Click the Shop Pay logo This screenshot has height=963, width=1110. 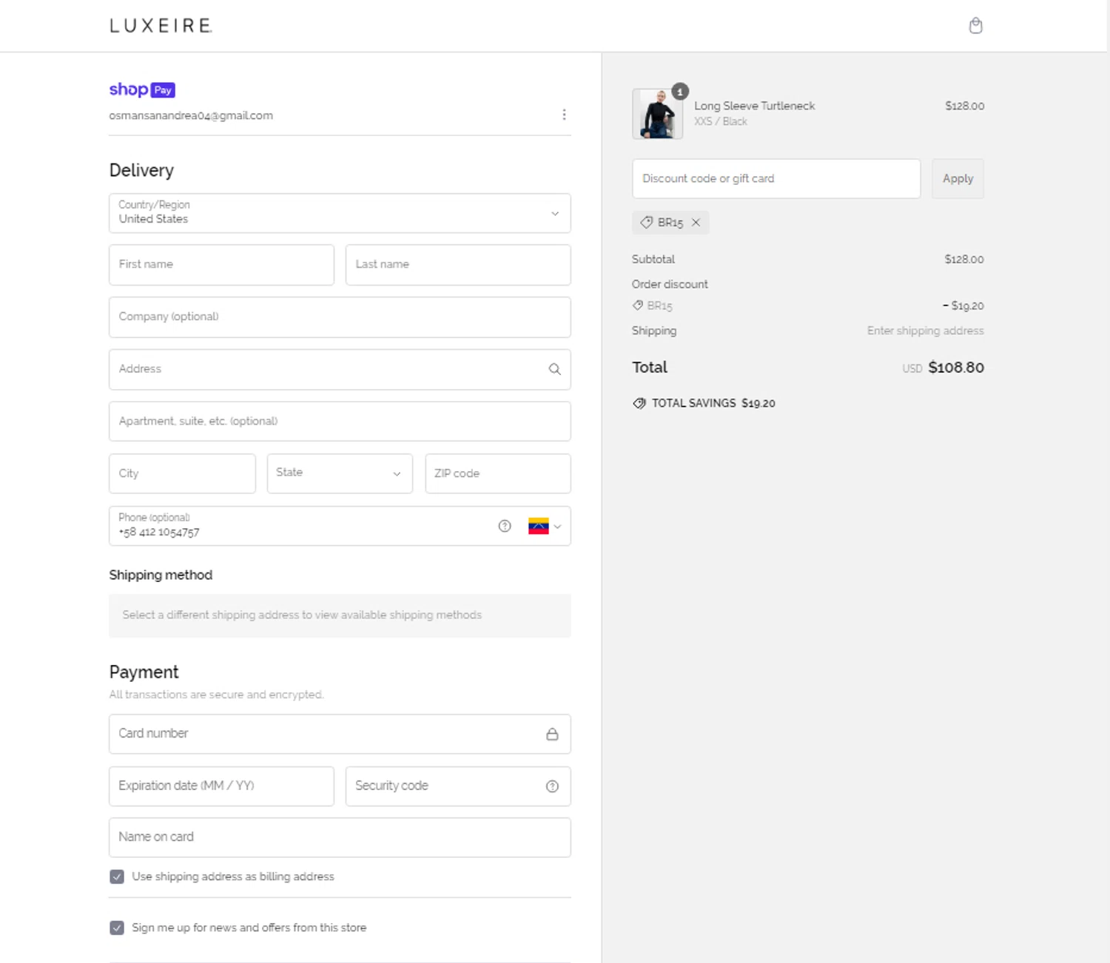click(142, 89)
